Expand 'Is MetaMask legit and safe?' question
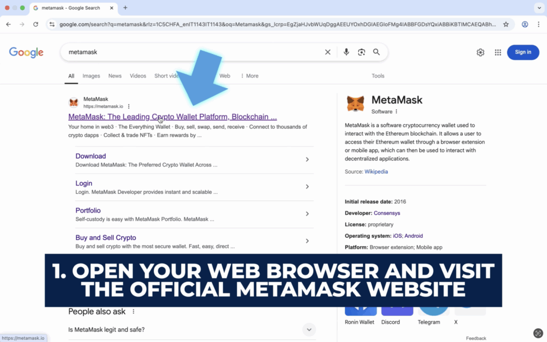547x342 pixels. [309, 329]
